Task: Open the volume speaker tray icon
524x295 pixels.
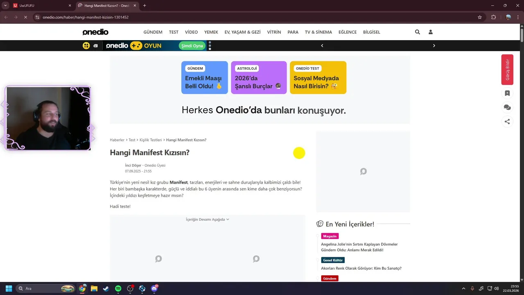Action: (497, 288)
